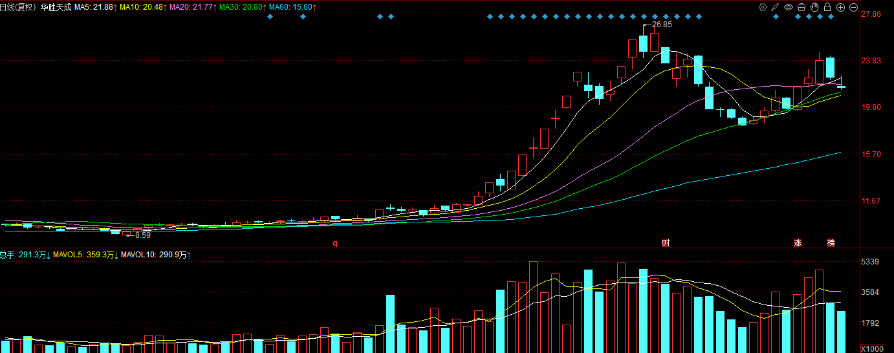The width and height of the screenshot is (894, 353).
Task: Click the stock name 华胜天成
Action: coord(56,7)
